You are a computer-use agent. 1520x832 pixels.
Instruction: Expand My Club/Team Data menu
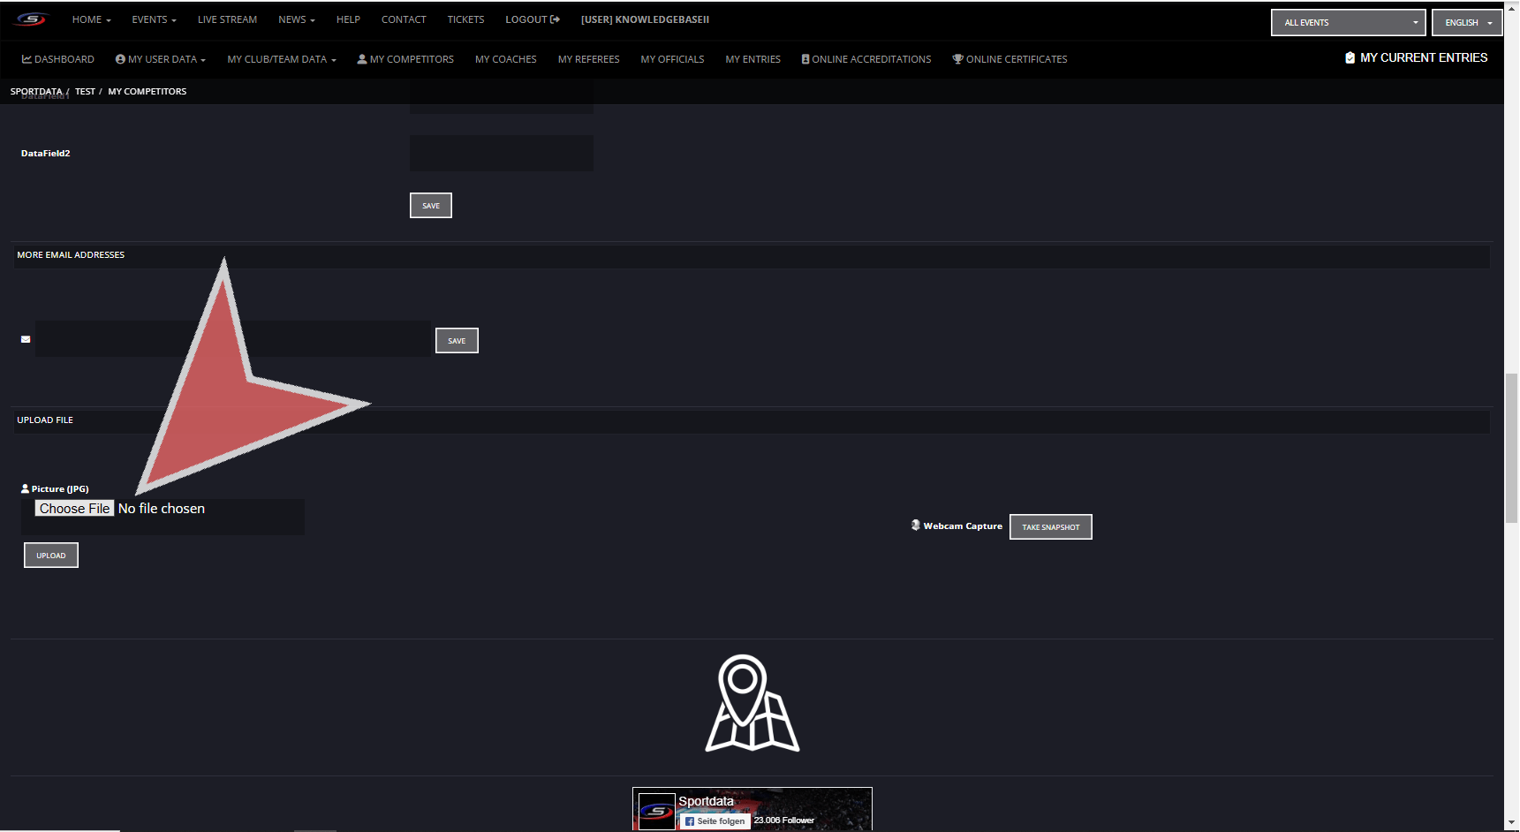281,59
